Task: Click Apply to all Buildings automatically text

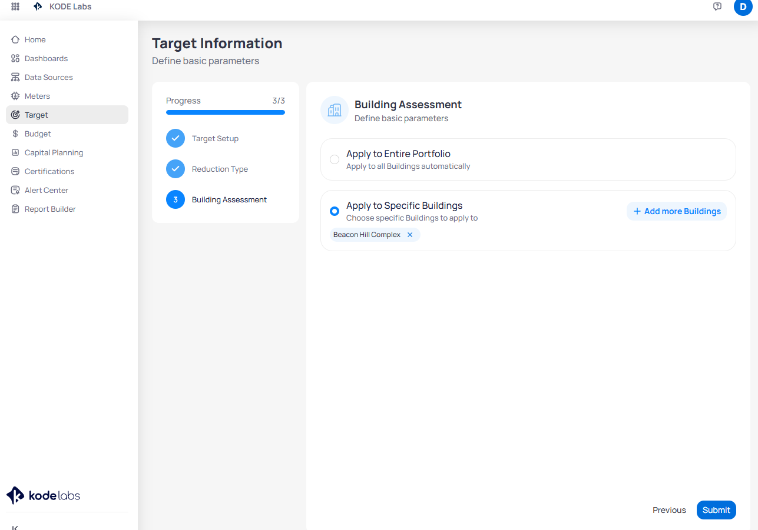Action: click(x=408, y=166)
